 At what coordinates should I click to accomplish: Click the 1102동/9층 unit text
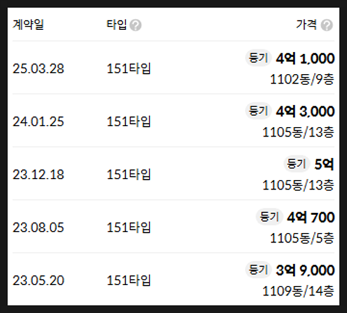302,79
